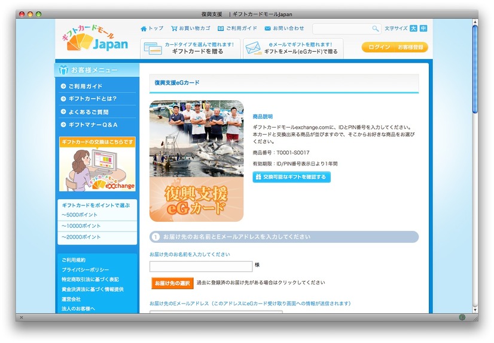Open 特定商取引法に基づく表記 link

coord(90,279)
